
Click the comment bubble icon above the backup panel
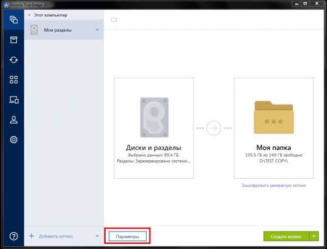tap(114, 20)
